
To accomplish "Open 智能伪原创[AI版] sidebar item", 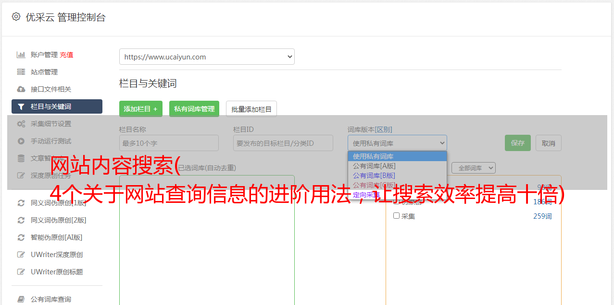I will pyautogui.click(x=57, y=237).
